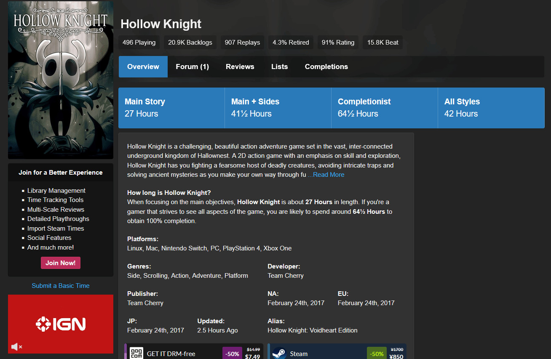Expand the description with Read More
This screenshot has height=359, width=551.
(326, 175)
